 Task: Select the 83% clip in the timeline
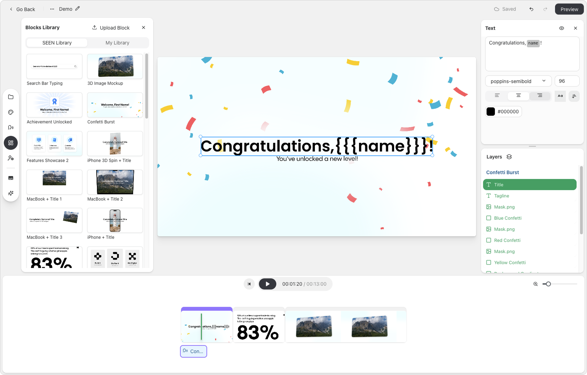click(x=259, y=325)
